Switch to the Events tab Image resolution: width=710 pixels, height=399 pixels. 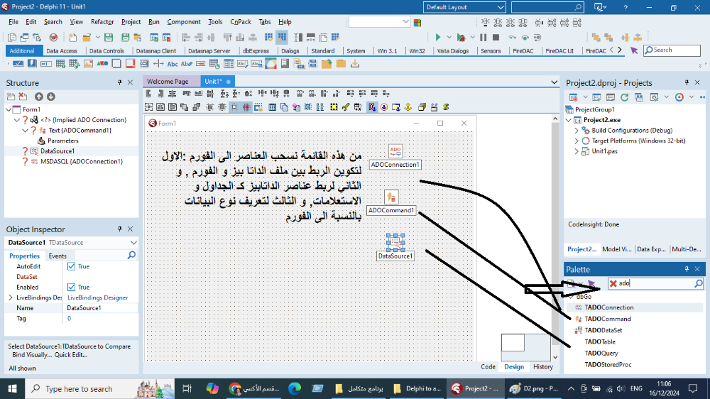point(58,256)
